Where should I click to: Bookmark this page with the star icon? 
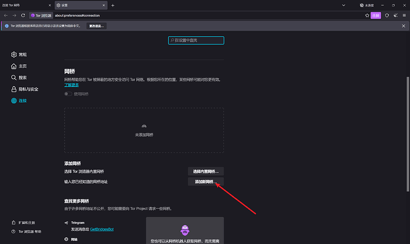point(367,15)
